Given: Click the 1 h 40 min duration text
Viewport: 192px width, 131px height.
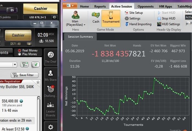Looking at the screenshot, I should tap(10, 110).
